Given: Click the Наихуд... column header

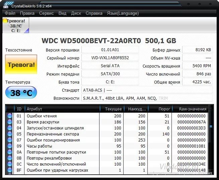Looking at the screenshot, I should click(136, 109).
